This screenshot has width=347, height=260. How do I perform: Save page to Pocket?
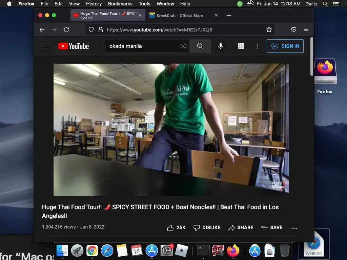click(294, 30)
